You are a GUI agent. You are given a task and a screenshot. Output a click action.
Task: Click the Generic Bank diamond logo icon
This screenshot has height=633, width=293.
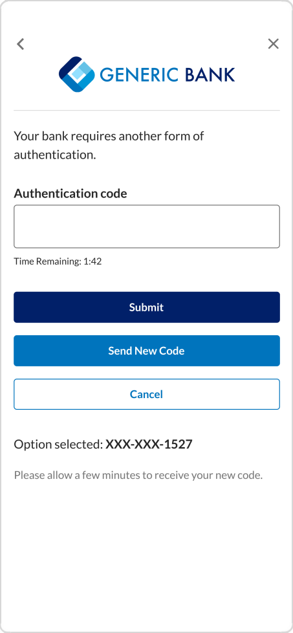point(77,74)
